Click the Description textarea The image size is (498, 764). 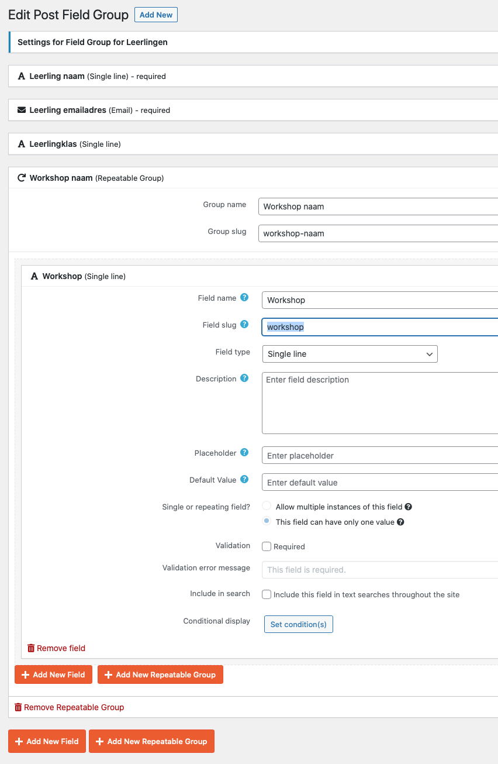tap(380, 403)
